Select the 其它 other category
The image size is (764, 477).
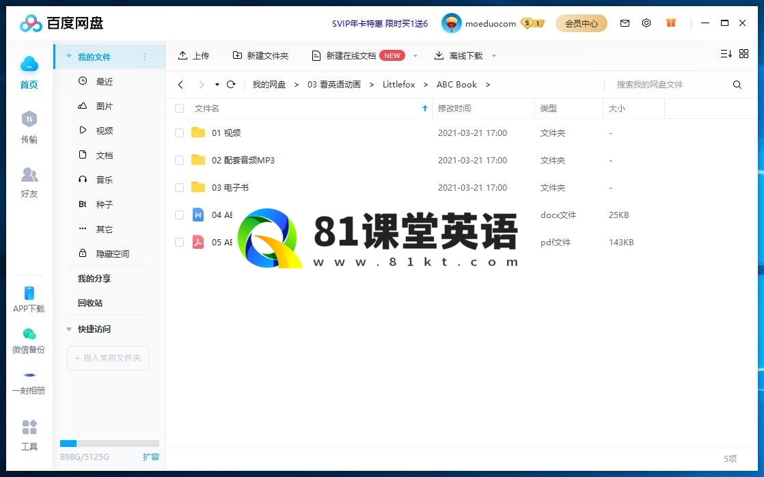(96, 229)
